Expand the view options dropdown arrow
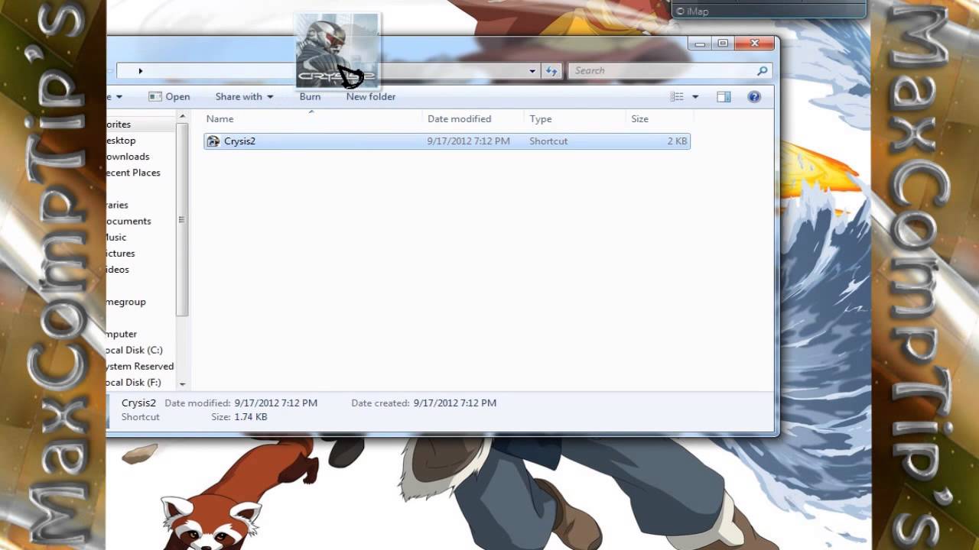979x550 pixels. click(695, 96)
